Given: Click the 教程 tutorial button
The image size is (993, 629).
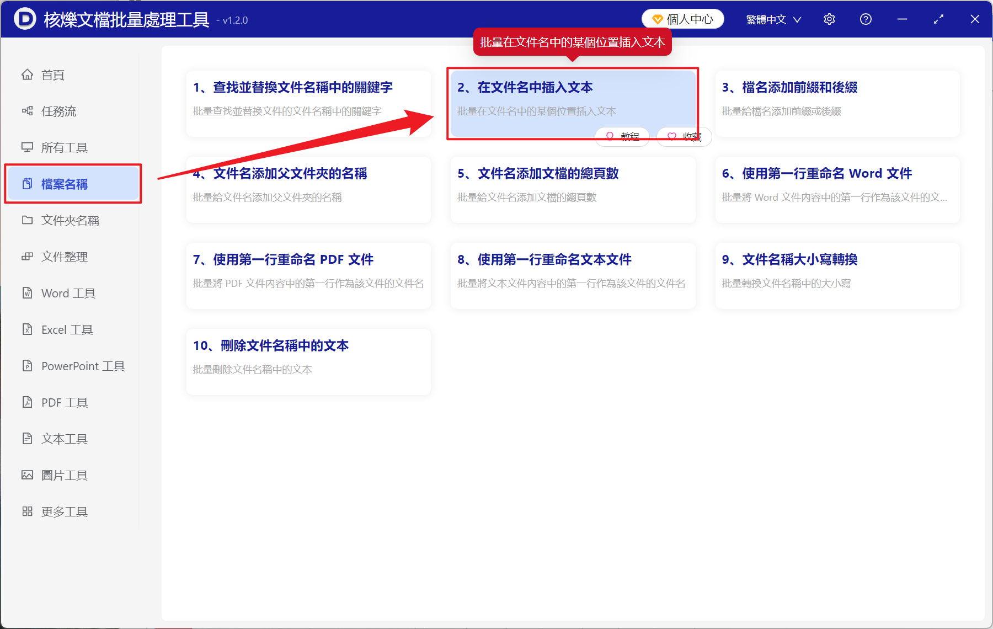Looking at the screenshot, I should (x=622, y=136).
